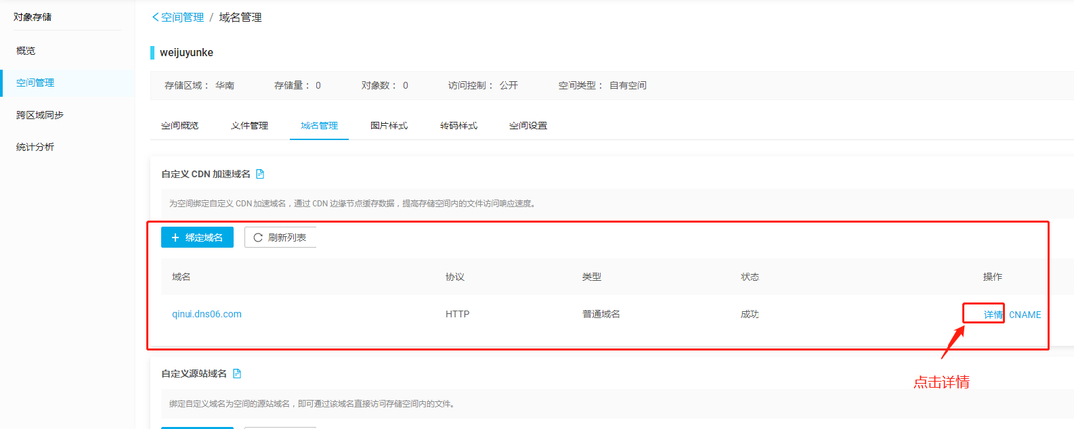The height and width of the screenshot is (429, 1074).
Task: Click the 类型 column header
Action: (x=592, y=277)
